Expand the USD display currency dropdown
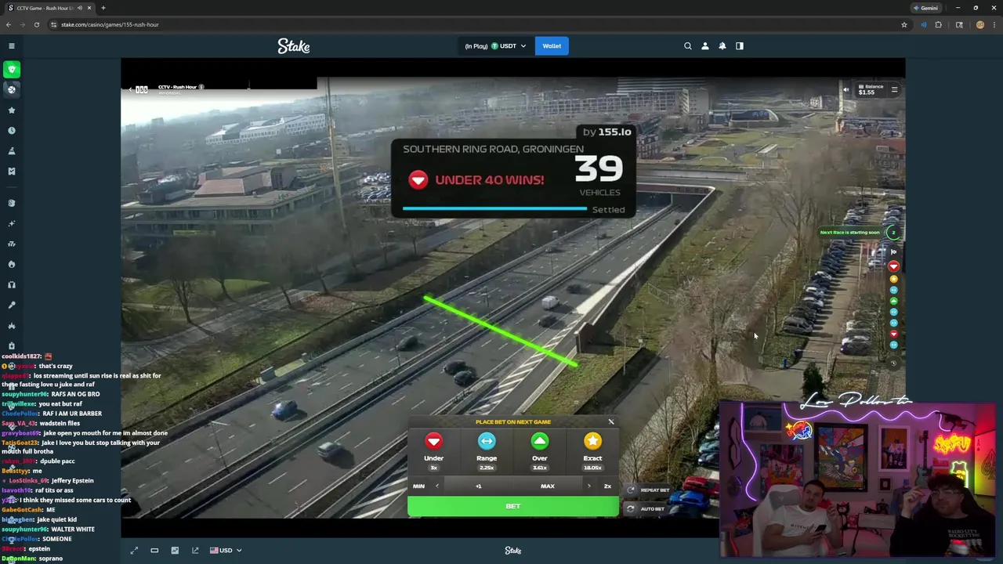 click(226, 551)
